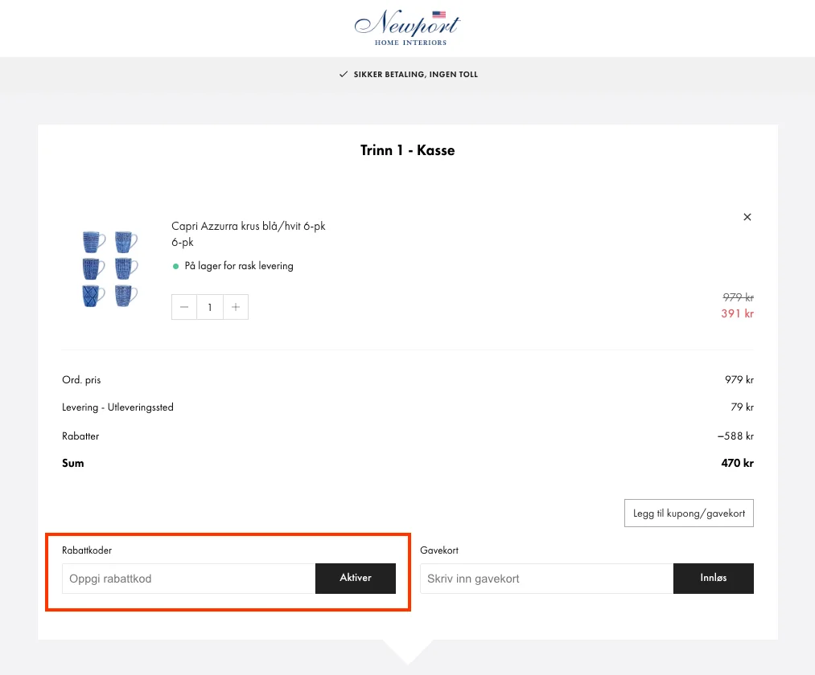
Task: Click the Levering - Utleveringssted row label
Action: [x=117, y=407]
